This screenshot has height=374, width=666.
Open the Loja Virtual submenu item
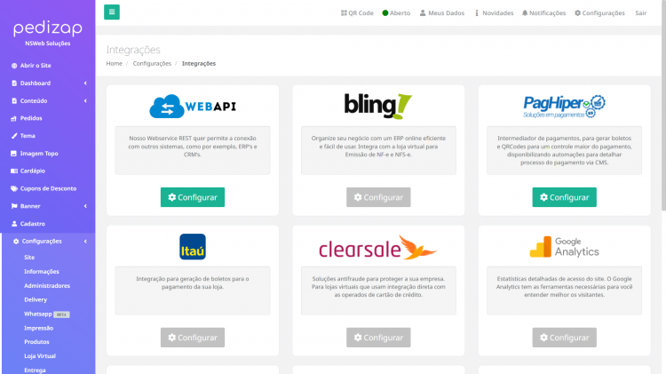(39, 356)
